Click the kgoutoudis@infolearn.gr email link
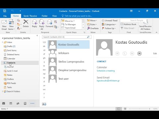 click(108, 81)
